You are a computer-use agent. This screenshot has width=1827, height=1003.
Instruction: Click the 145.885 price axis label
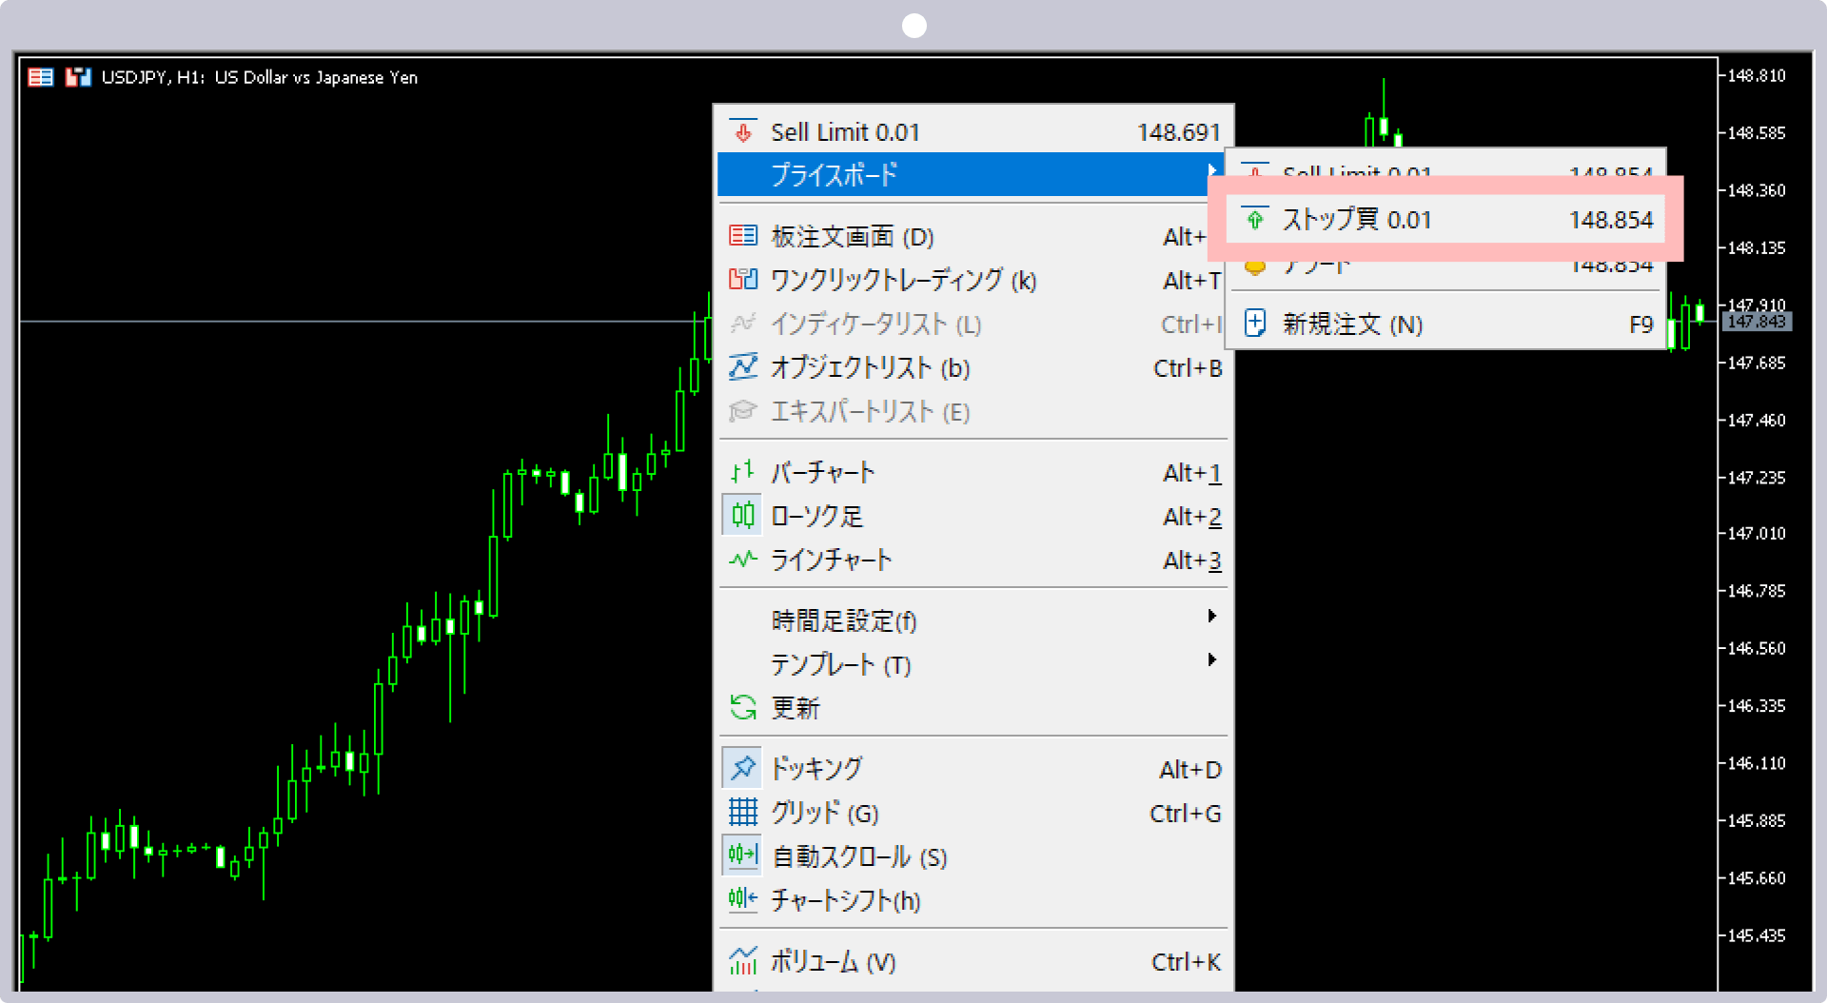click(x=1757, y=820)
